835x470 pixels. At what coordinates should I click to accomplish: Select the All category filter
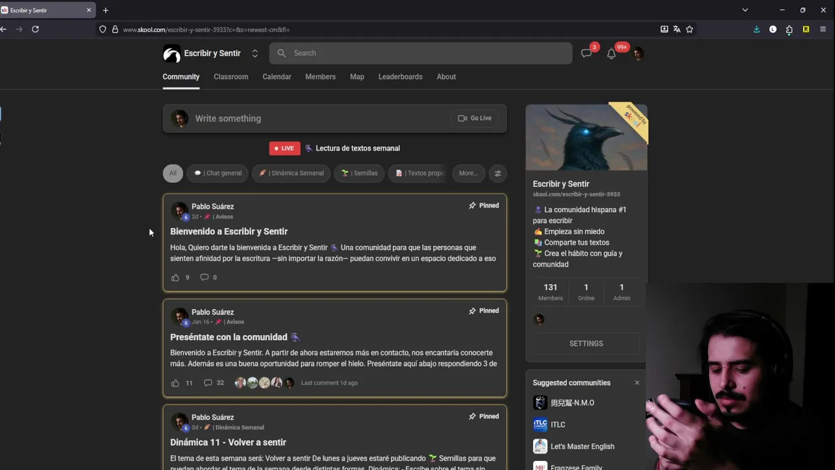click(x=173, y=173)
